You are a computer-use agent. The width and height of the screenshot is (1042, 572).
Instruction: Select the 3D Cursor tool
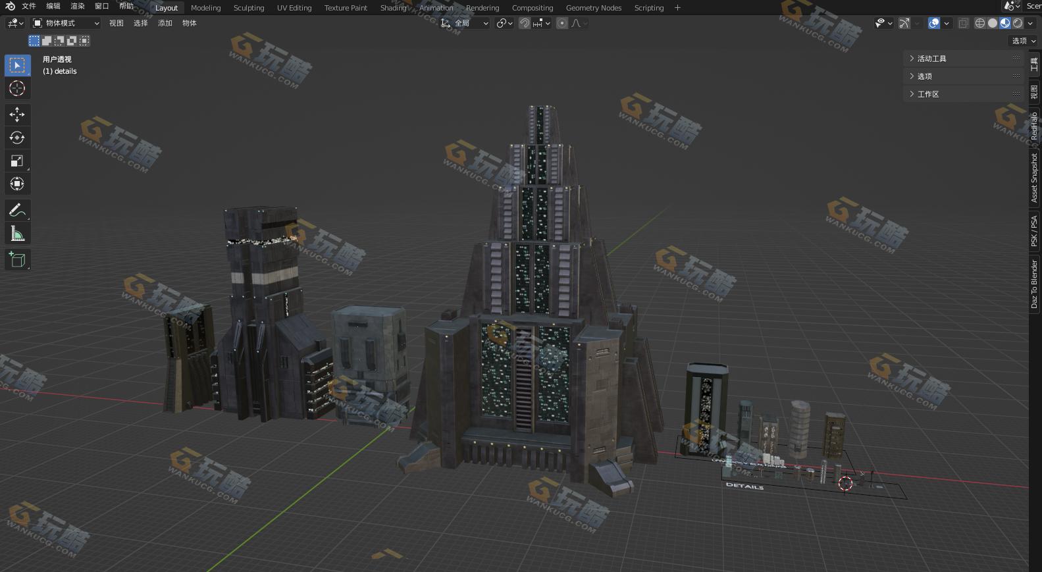18,88
